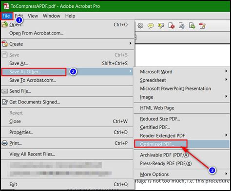This screenshot has width=231, height=191.
Task: Choose Microsoft PowerPoint Presentation
Action: tap(182, 88)
